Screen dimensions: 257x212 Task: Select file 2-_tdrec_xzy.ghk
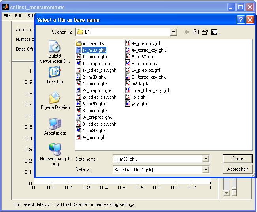96,97
